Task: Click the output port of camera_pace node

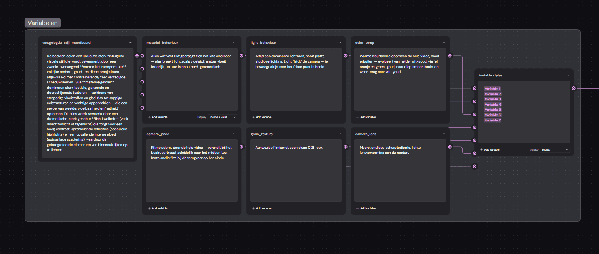Action: (x=241, y=147)
